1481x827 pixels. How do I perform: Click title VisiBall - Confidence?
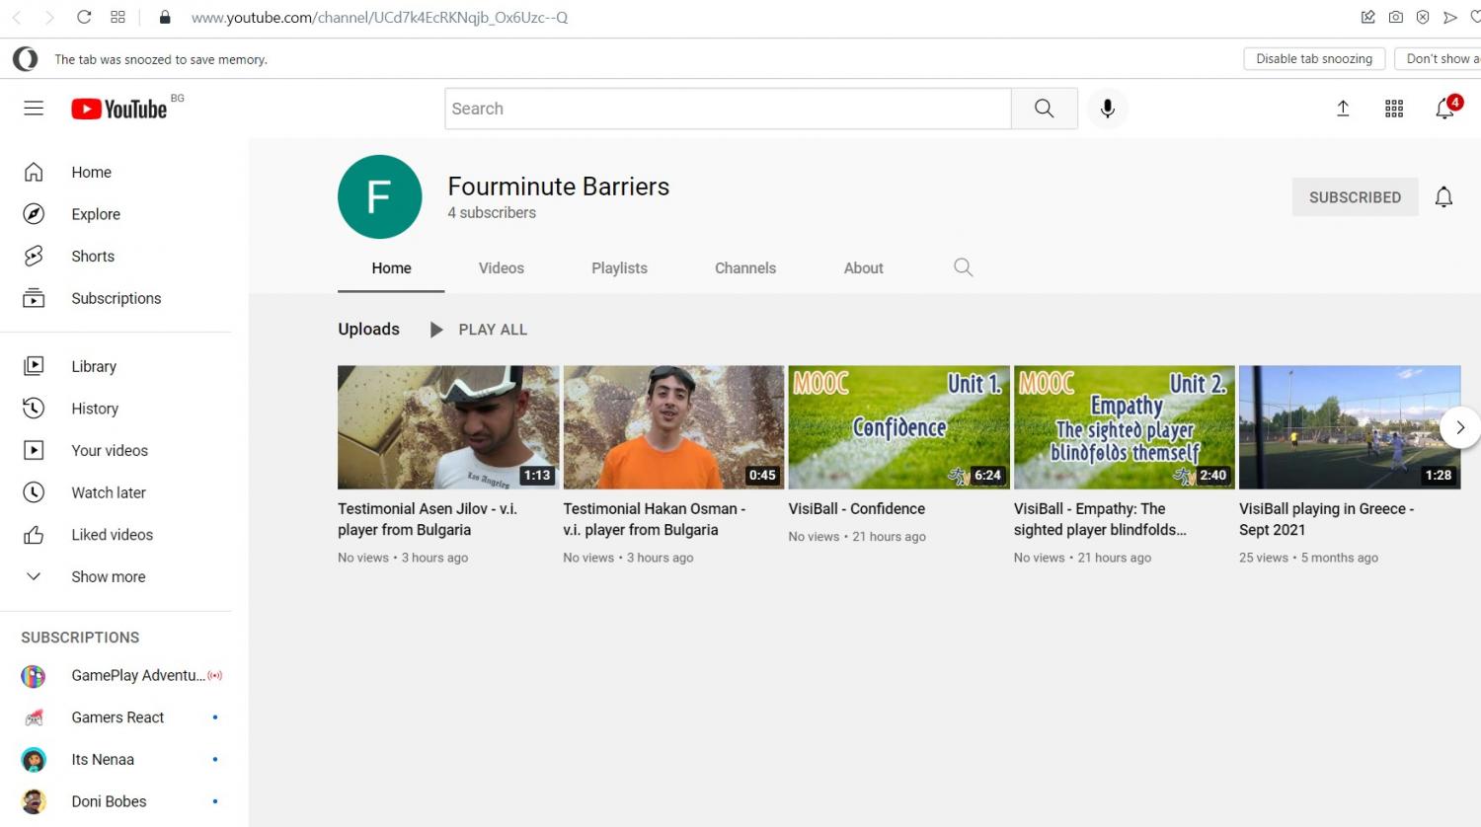856,509
